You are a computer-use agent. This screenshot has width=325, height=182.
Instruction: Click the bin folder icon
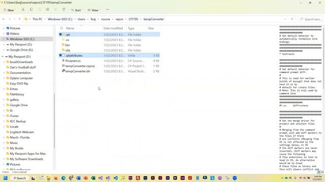click(63, 45)
